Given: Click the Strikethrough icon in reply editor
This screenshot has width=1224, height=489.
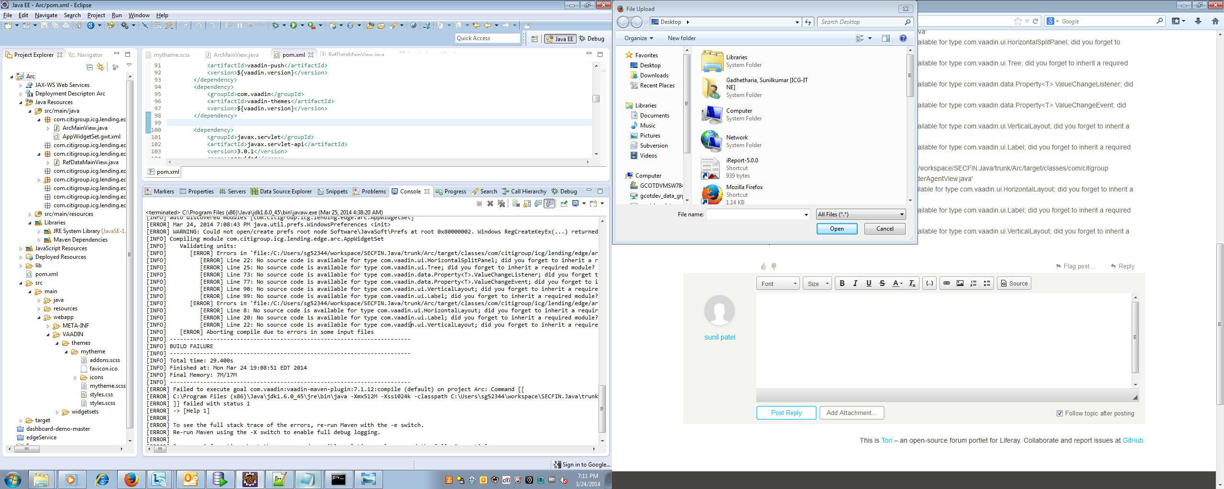Looking at the screenshot, I should [x=882, y=283].
